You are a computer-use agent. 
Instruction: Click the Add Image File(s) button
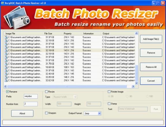coord(151,39)
